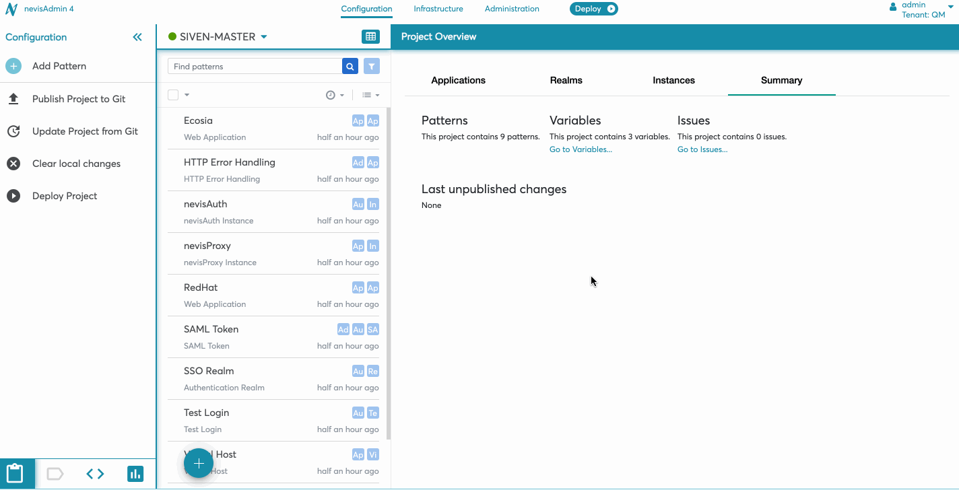The width and height of the screenshot is (959, 490).
Task: Click the search magnifier button
Action: click(350, 66)
